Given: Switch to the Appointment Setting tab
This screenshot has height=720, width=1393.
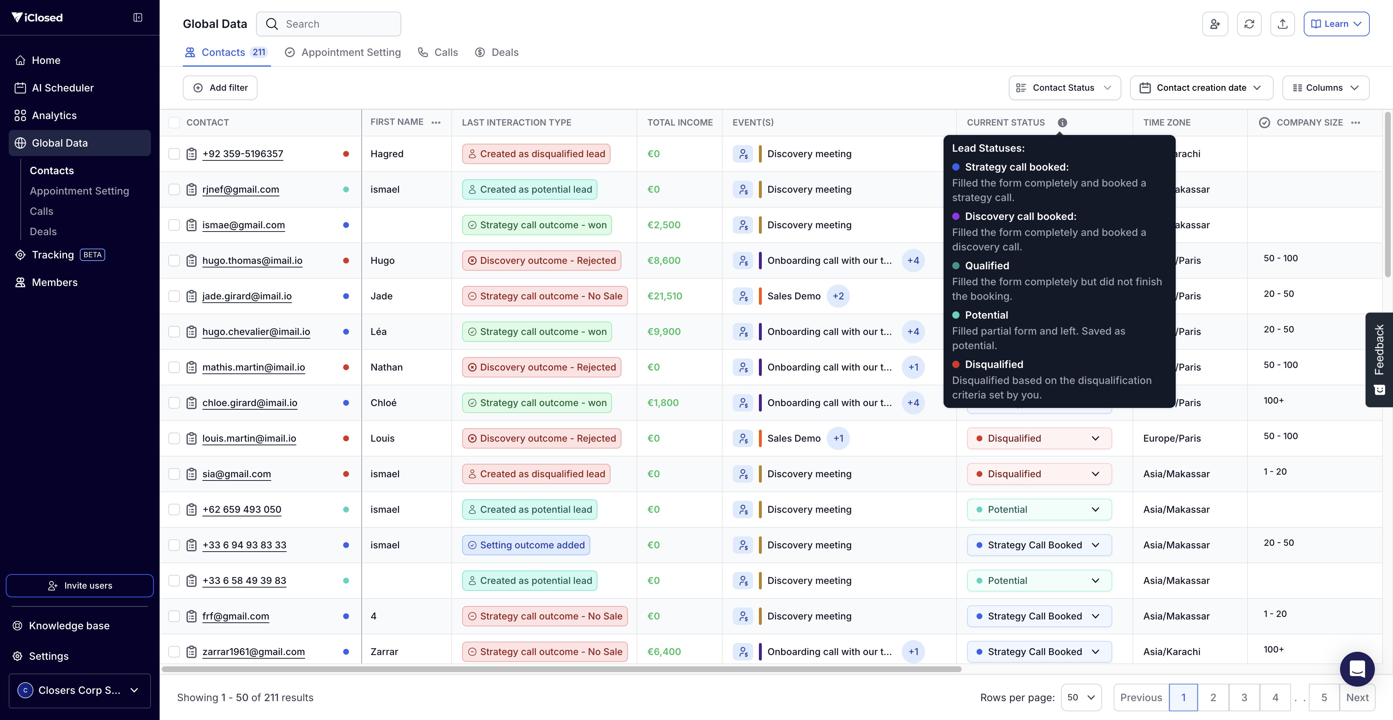Looking at the screenshot, I should point(343,53).
